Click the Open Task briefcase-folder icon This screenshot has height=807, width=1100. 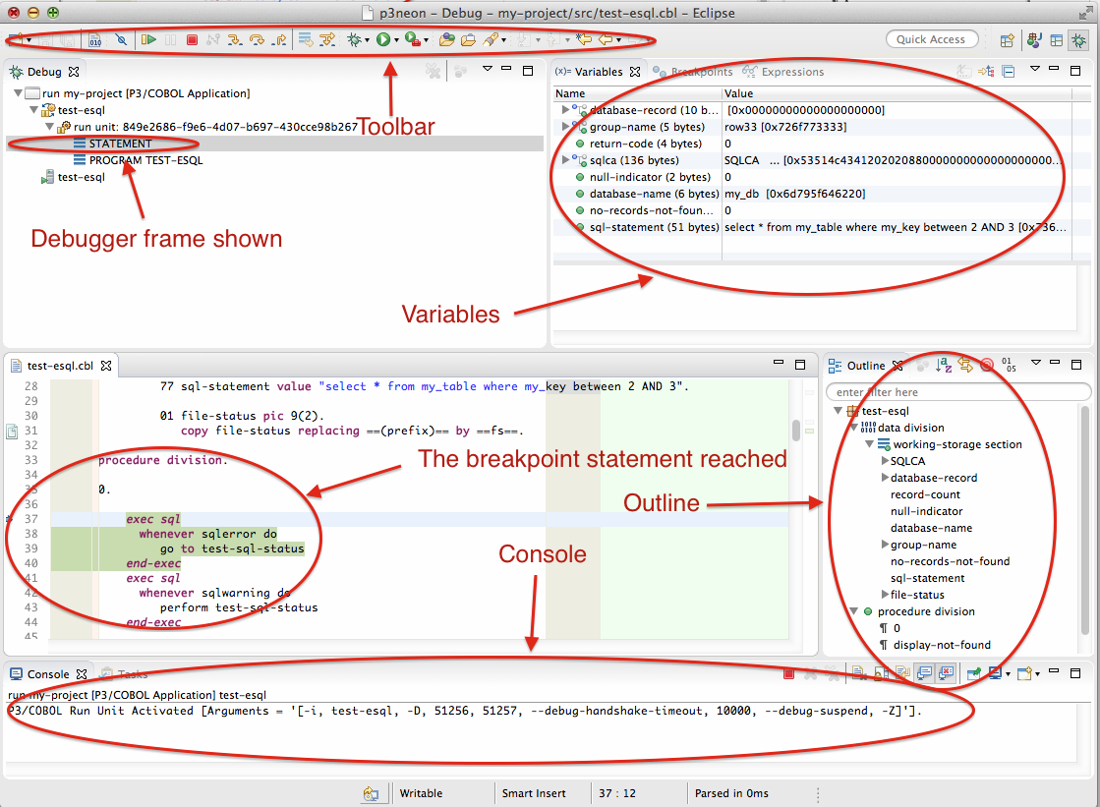point(468,40)
